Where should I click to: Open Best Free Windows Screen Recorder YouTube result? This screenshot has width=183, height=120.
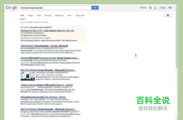(x=48, y=70)
